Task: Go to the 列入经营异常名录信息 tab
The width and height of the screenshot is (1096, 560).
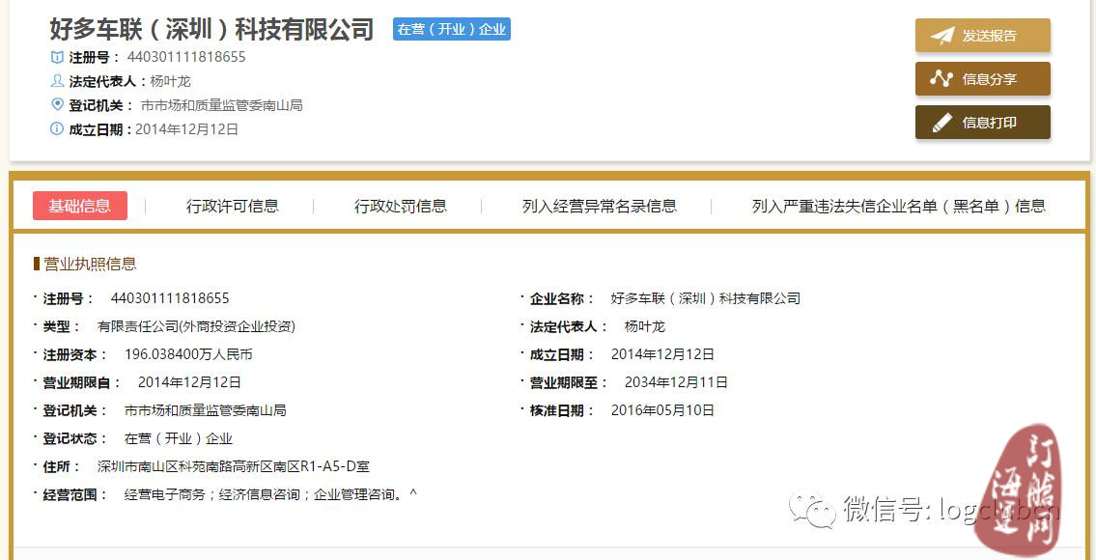Action: pyautogui.click(x=599, y=206)
